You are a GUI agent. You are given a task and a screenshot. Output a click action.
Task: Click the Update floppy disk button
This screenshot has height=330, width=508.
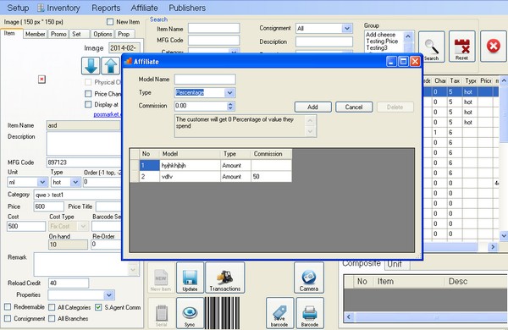pyautogui.click(x=190, y=278)
